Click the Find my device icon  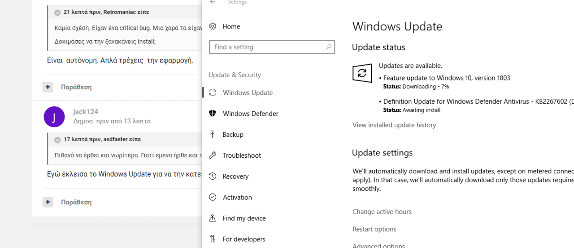[213, 218]
